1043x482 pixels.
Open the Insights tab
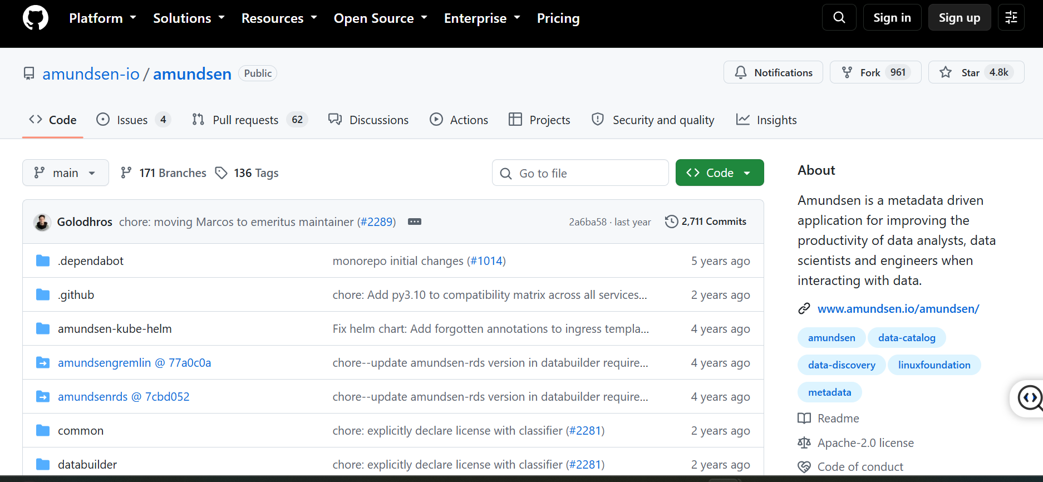tap(766, 120)
